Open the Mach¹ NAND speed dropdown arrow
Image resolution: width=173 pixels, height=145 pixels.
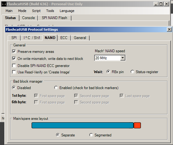pyautogui.click(x=123, y=58)
